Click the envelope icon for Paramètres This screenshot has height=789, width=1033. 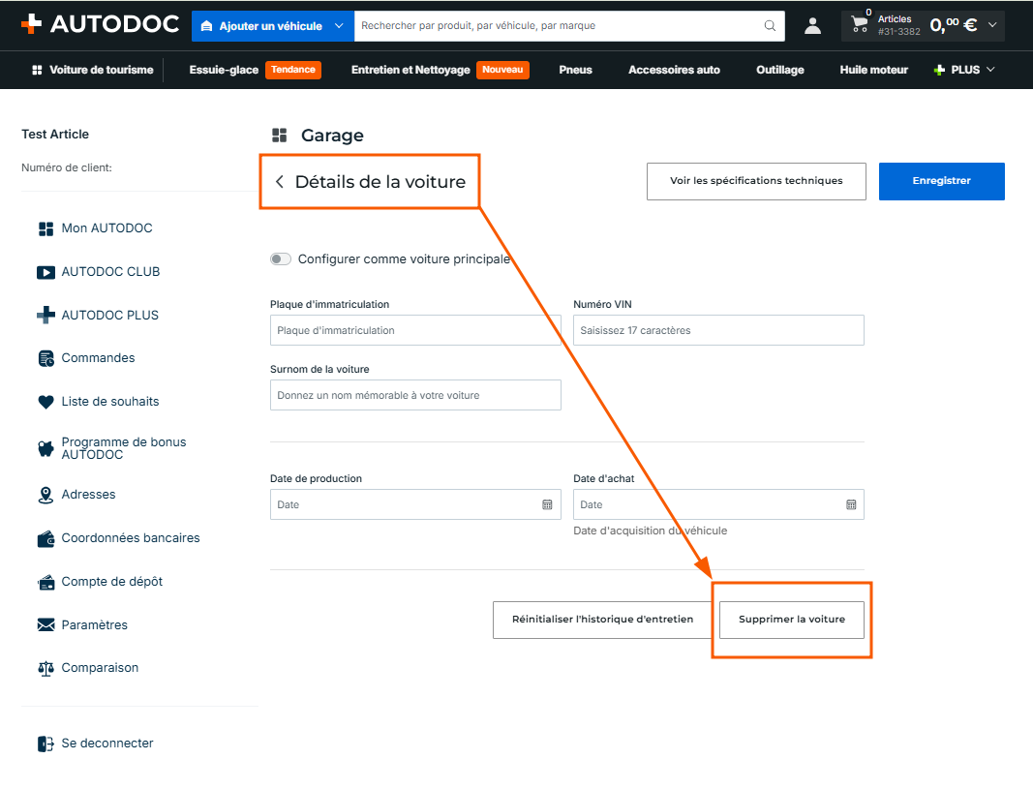click(x=46, y=625)
